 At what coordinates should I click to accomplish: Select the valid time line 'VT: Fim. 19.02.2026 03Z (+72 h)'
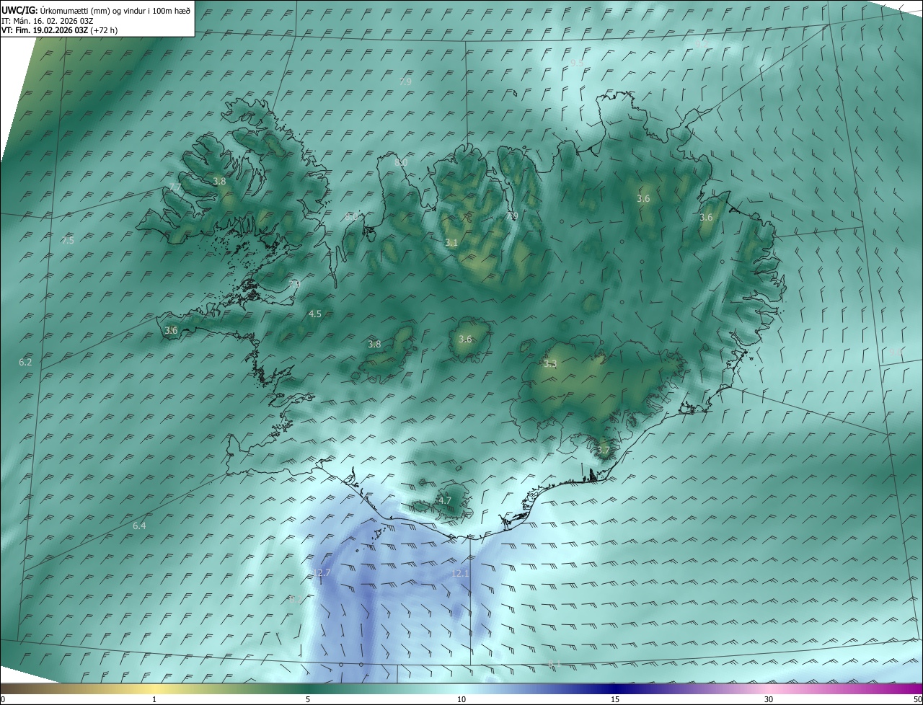coord(59,30)
